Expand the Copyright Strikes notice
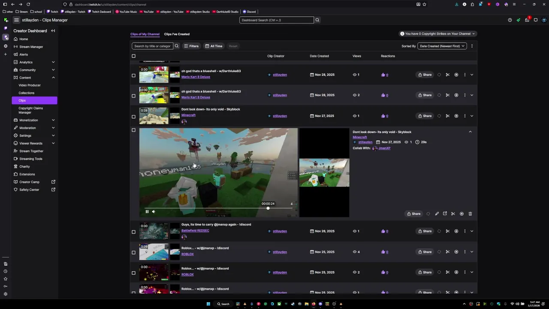 coord(437,33)
